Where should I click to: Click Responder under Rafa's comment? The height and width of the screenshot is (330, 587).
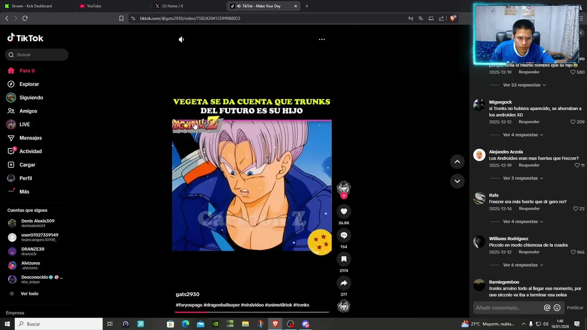pos(529,209)
